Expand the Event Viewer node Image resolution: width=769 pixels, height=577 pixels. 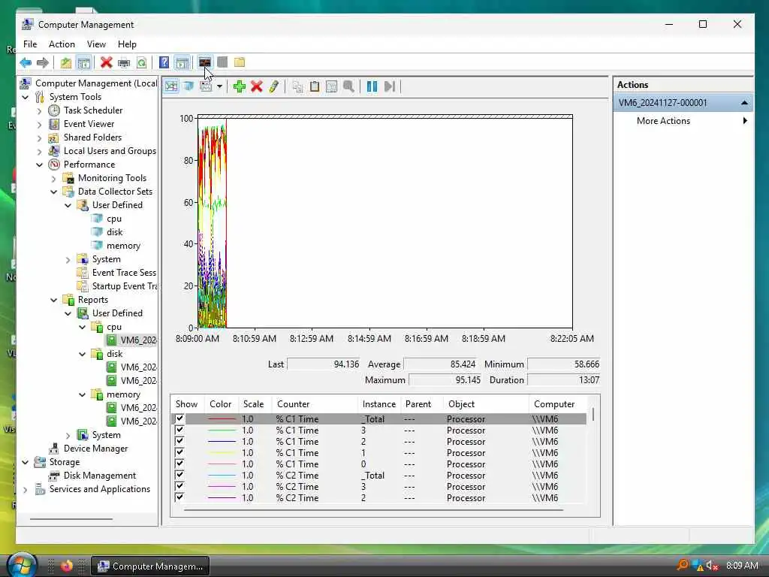pos(39,124)
